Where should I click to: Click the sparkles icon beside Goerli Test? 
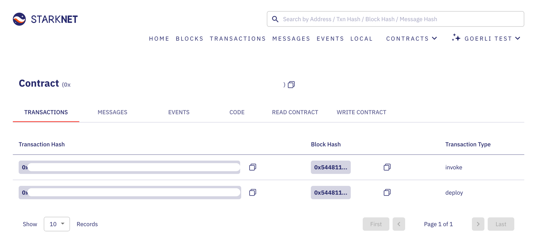[456, 38]
